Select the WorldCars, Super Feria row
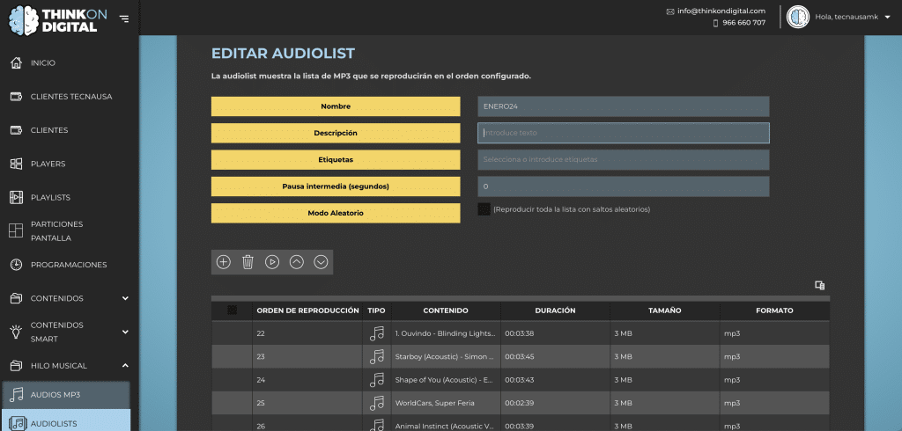902x431 pixels. (x=520, y=404)
